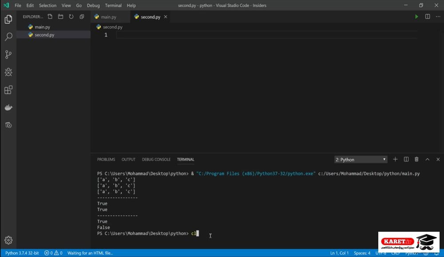This screenshot has width=444, height=257.
Task: Open the View menu
Action: (66, 5)
